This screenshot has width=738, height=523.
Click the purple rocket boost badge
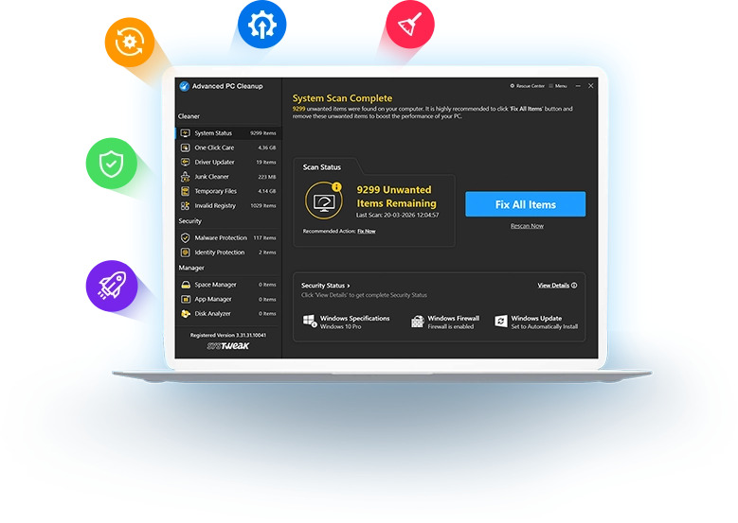tap(112, 286)
